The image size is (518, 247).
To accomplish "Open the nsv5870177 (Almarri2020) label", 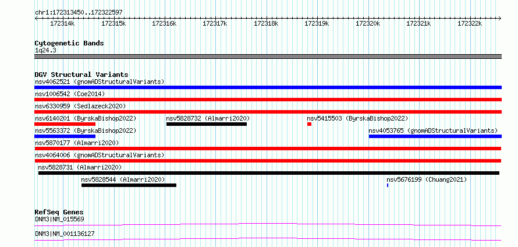I will coord(77,143).
